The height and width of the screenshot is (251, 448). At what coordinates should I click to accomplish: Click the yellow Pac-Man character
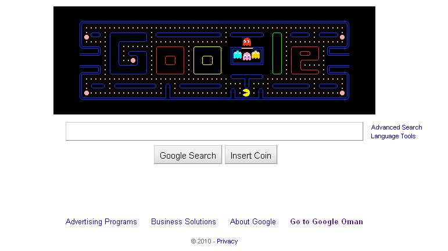pos(246,92)
